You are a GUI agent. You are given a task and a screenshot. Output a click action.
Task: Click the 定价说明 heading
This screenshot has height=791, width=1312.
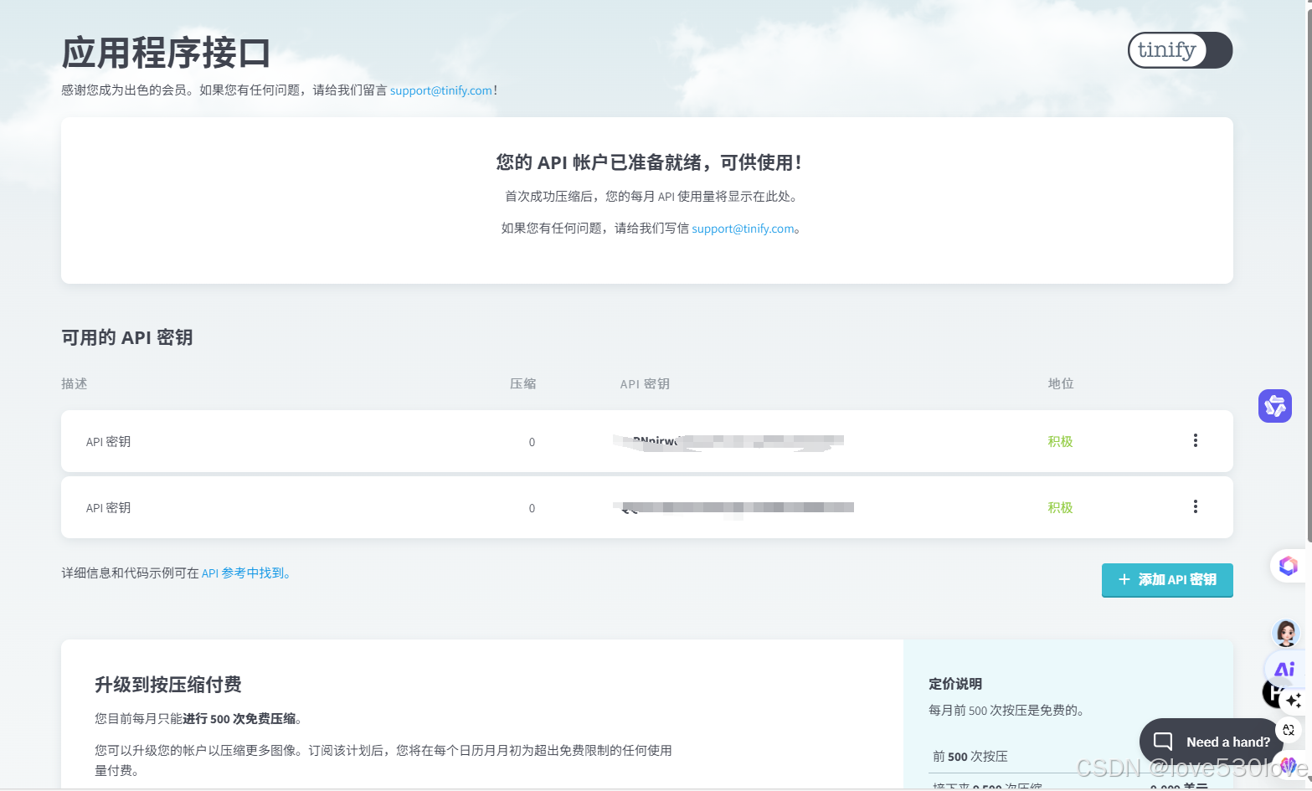[x=955, y=684]
